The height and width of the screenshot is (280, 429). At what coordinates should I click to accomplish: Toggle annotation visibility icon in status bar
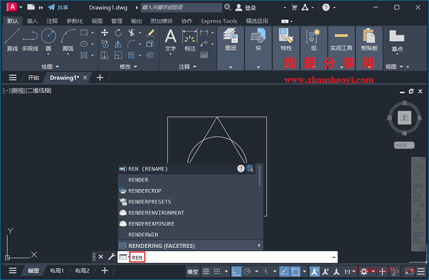tap(315, 272)
